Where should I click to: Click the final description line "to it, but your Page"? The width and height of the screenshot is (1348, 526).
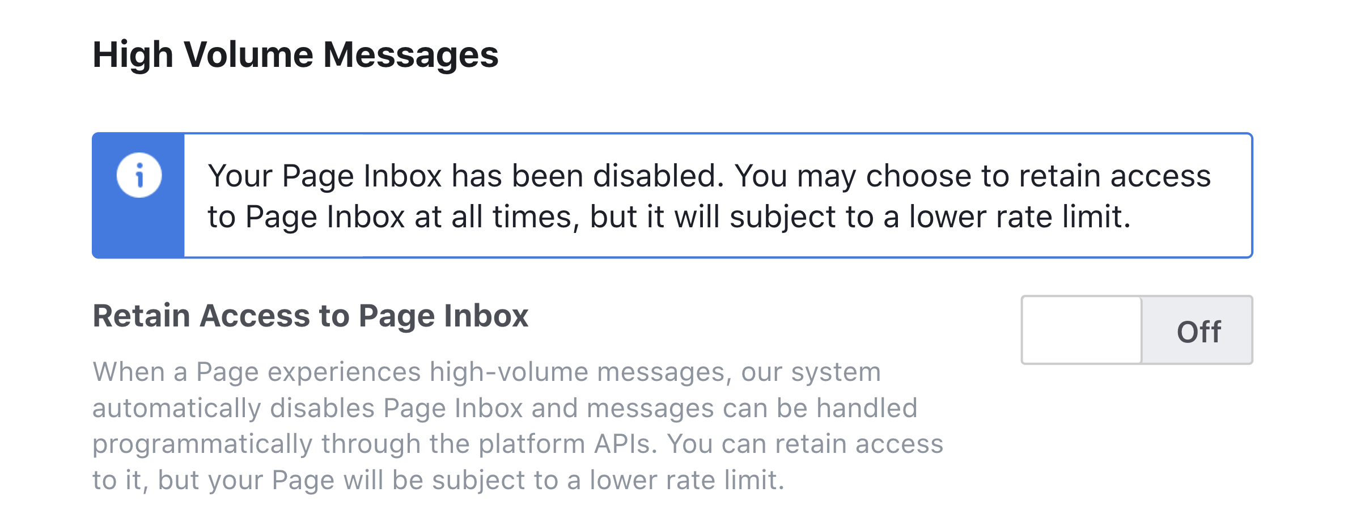[438, 480]
